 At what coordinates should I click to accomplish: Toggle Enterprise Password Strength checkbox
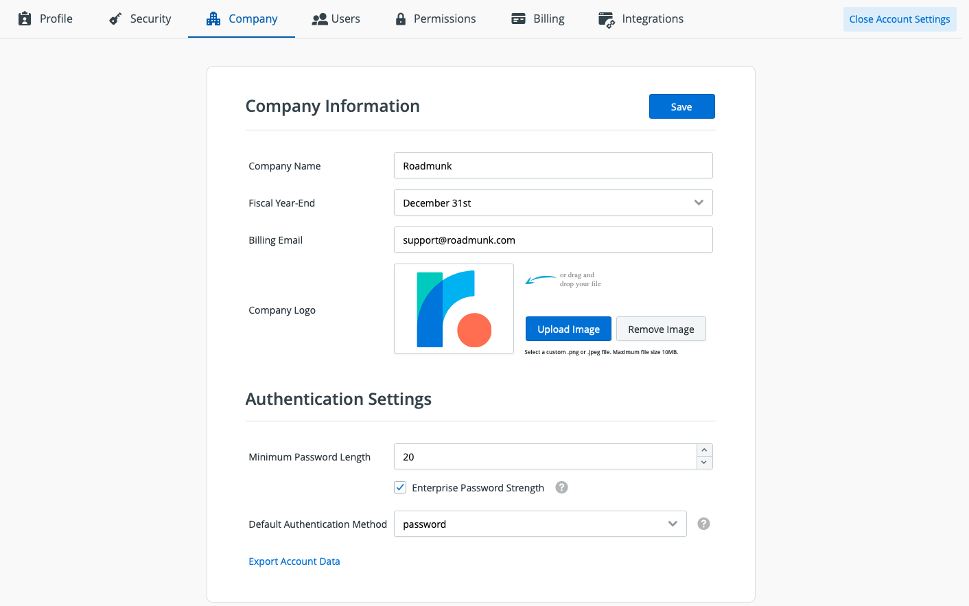(x=400, y=487)
